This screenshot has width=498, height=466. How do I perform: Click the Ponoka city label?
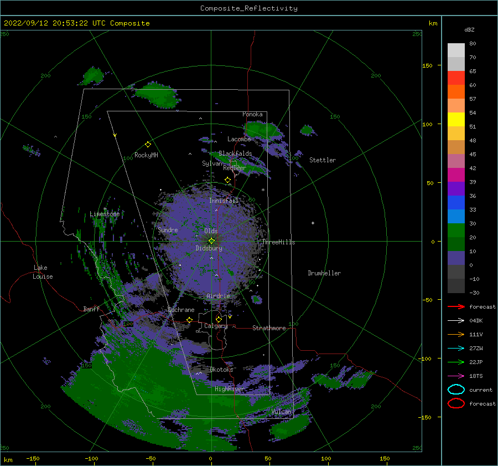(252, 114)
